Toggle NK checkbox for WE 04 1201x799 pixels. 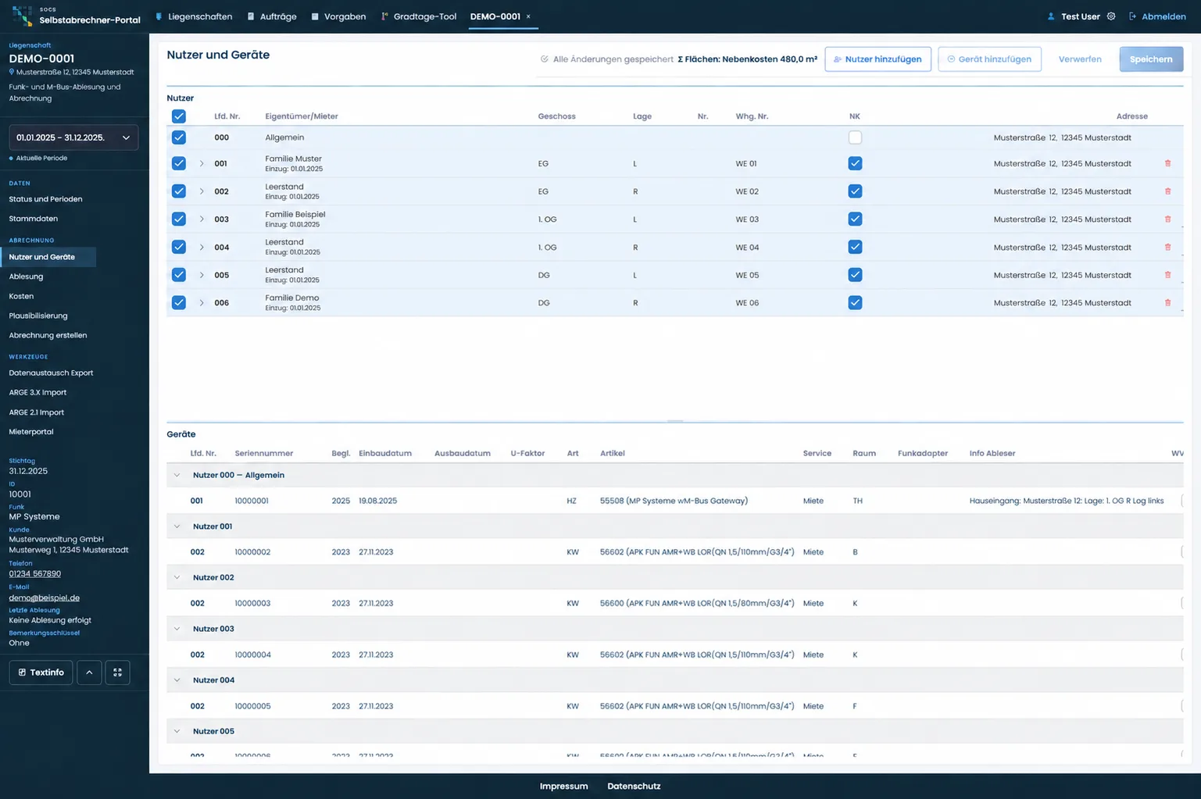coord(855,247)
